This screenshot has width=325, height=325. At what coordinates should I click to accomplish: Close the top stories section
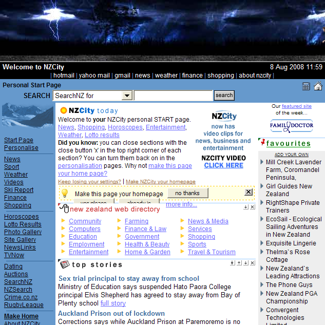(x=253, y=263)
